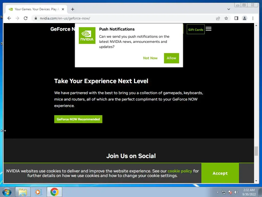Click the Join Us on Social heading
Viewport: 262px width, 197px height.
[x=131, y=156]
